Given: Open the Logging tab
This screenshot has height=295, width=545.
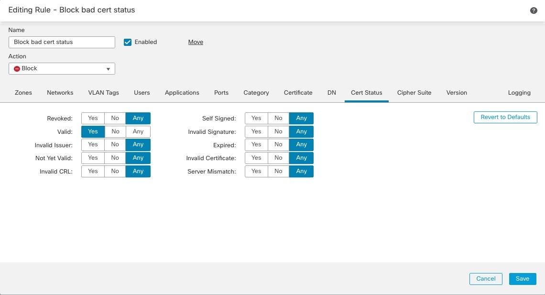Looking at the screenshot, I should pos(519,93).
